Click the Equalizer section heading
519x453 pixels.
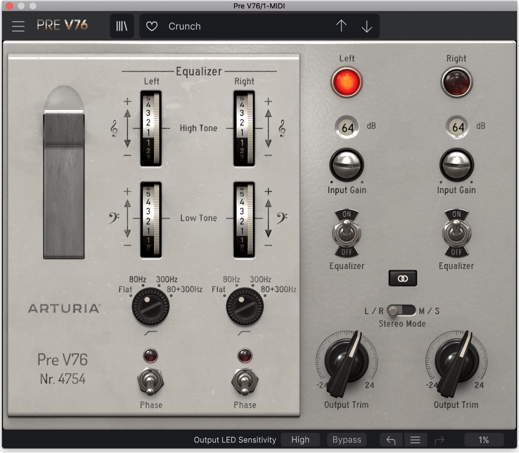(199, 71)
